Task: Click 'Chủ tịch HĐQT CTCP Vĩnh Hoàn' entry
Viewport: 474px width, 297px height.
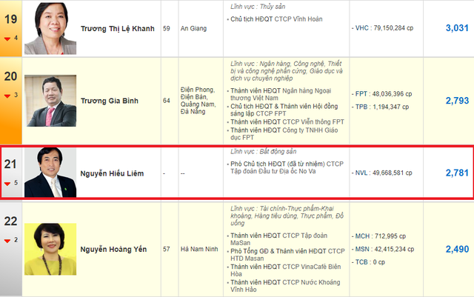Action: tap(276, 19)
